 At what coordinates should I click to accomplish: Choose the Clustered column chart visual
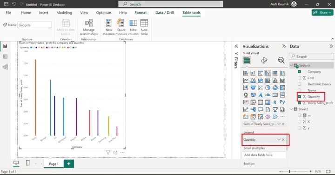[x=268, y=73]
